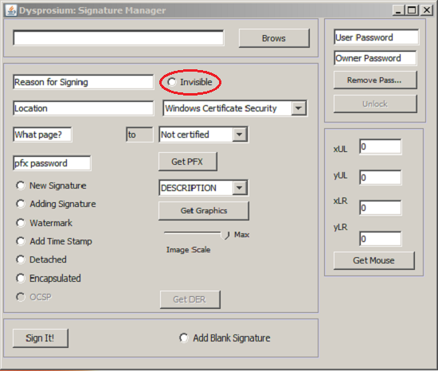Click the xLR coordinate field
Screen dimensions: 438x371
(x=381, y=208)
